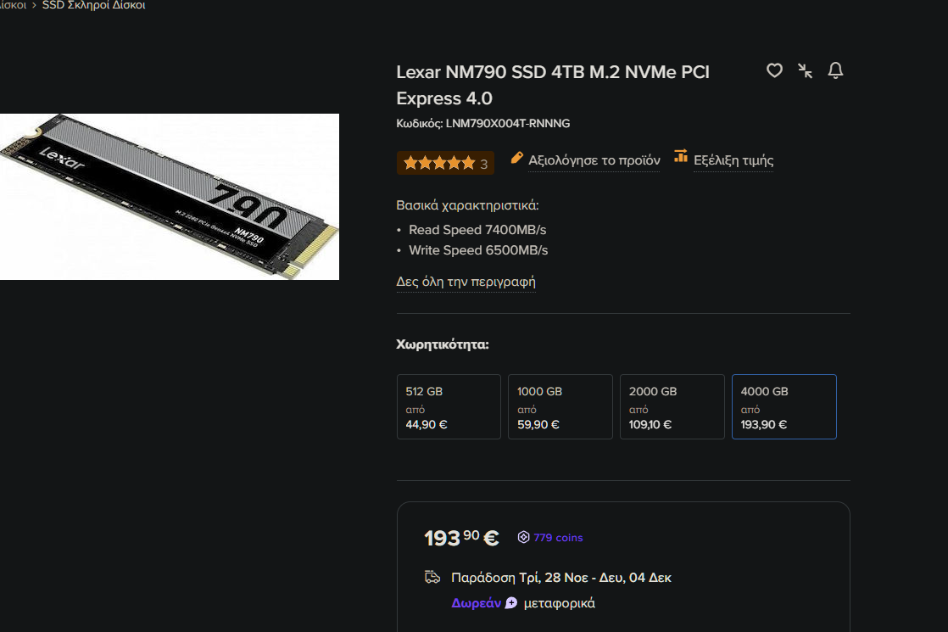
Task: Enable price alert via bell icon
Action: pyautogui.click(x=835, y=70)
